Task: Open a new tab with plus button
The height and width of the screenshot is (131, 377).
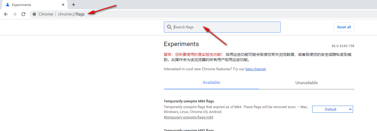Action: pos(73,5)
